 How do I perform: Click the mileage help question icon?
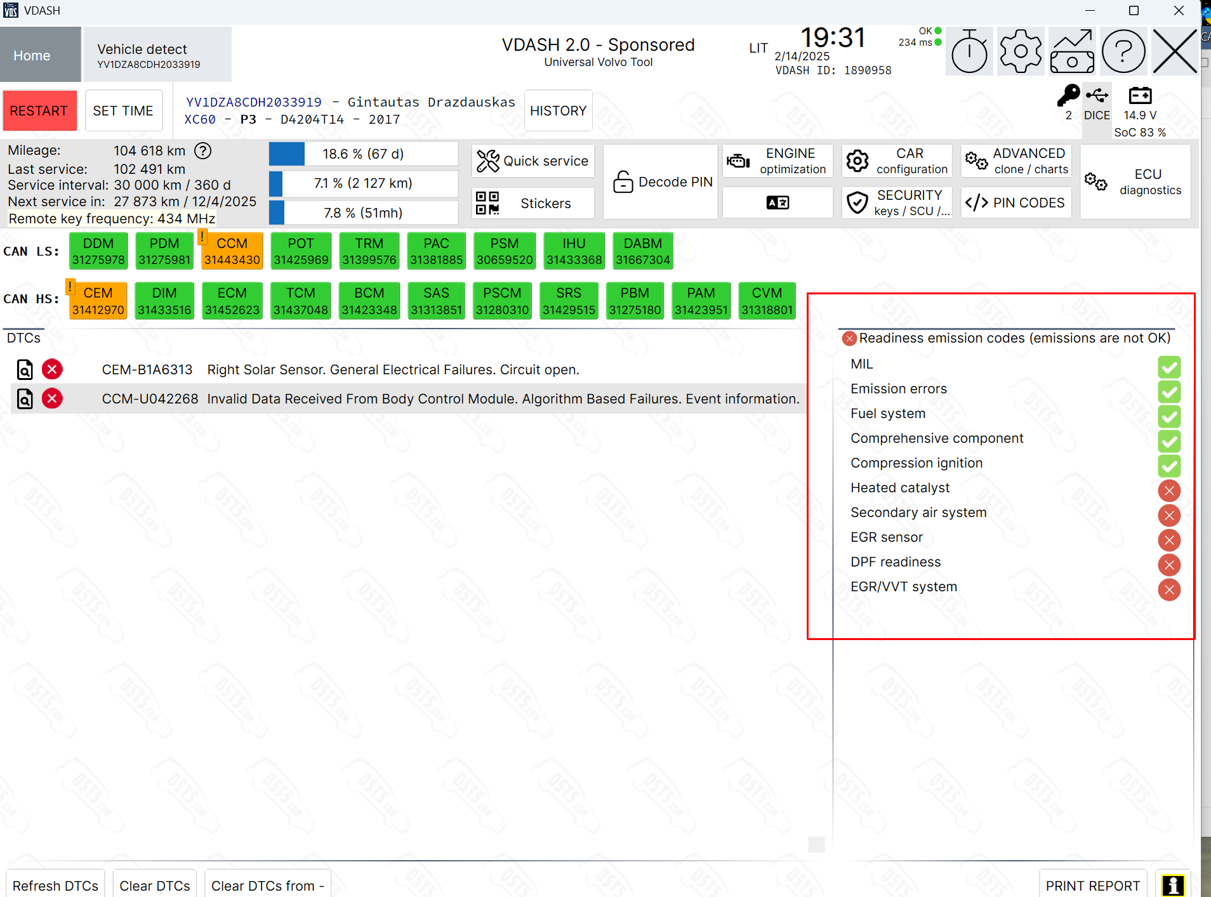click(202, 151)
